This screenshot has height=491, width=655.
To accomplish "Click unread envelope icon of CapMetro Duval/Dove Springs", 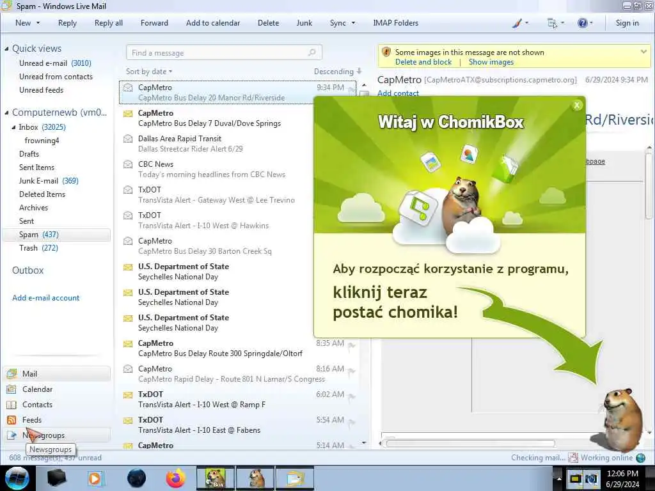I will click(128, 113).
